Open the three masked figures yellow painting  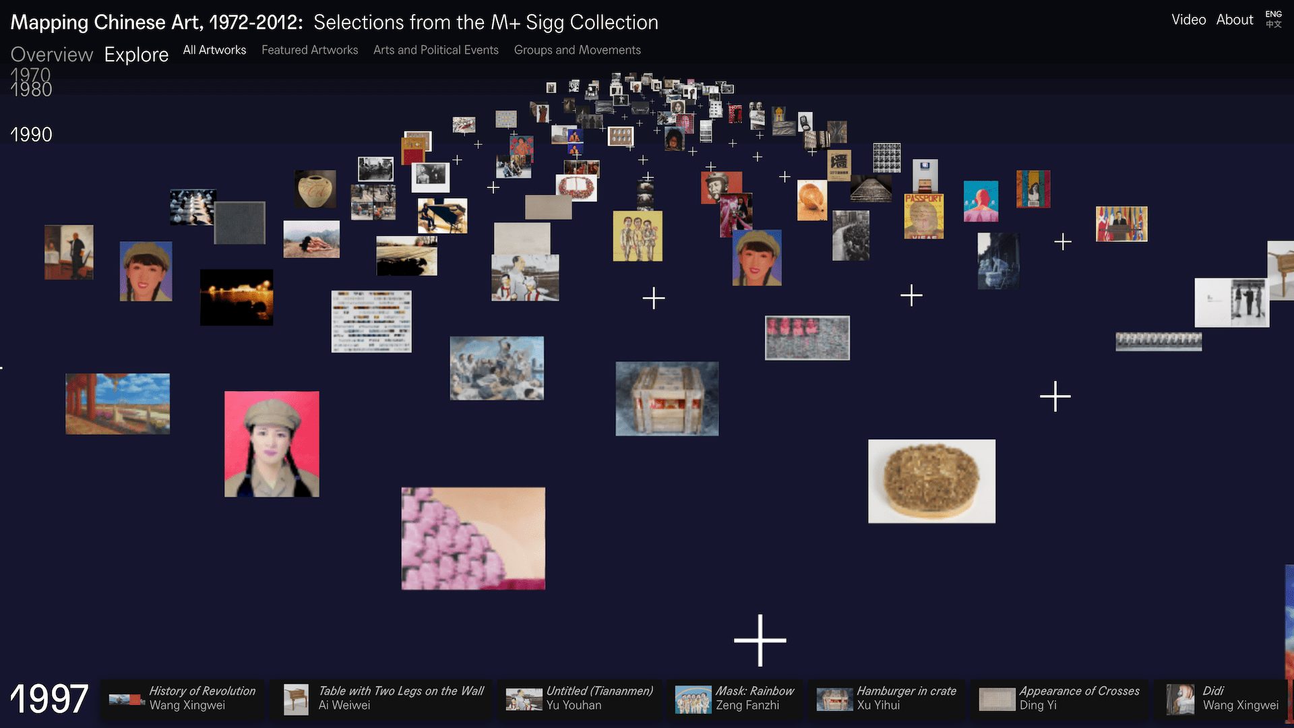point(638,236)
